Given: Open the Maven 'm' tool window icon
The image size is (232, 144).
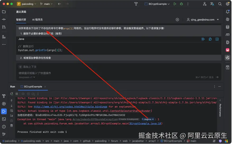Looking at the screenshot, I should 228,35.
